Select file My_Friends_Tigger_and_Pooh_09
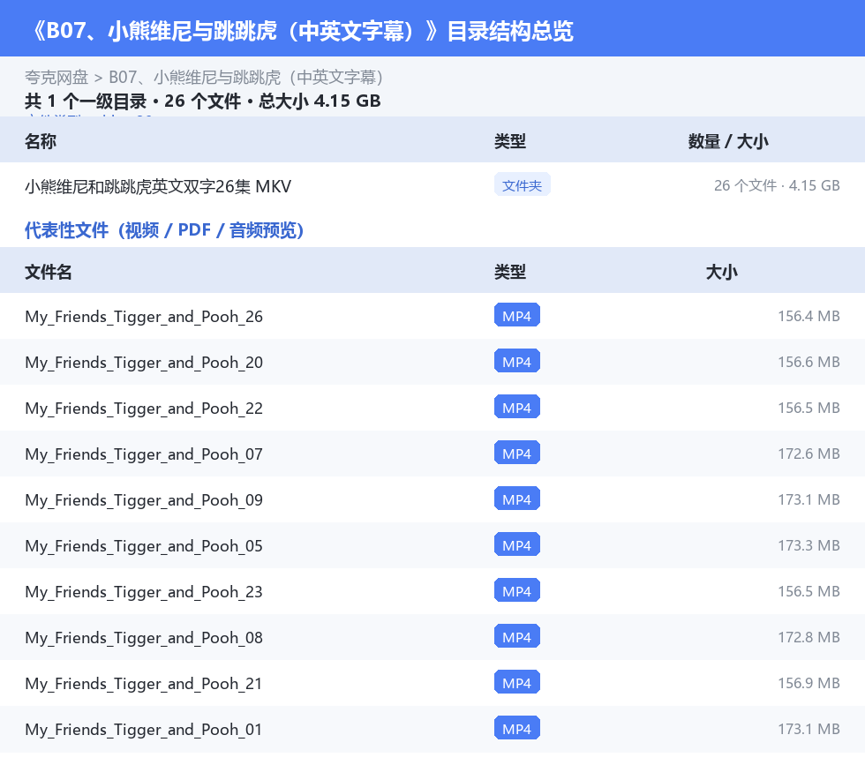This screenshot has height=780, width=865. tap(144, 499)
